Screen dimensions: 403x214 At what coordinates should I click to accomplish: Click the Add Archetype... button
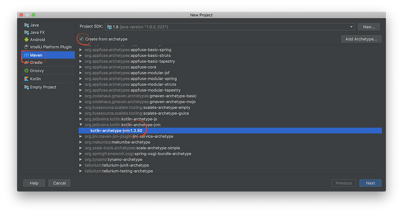(361, 39)
